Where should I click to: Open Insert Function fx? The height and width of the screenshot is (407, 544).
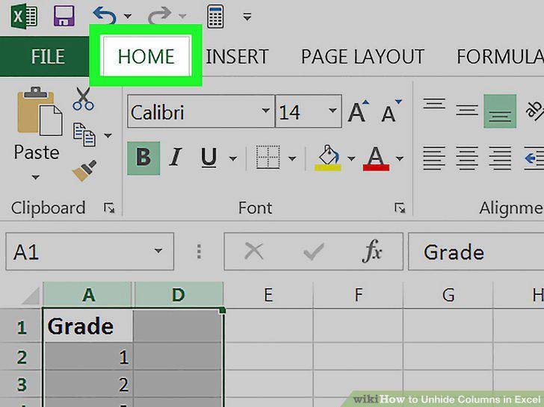coord(372,251)
